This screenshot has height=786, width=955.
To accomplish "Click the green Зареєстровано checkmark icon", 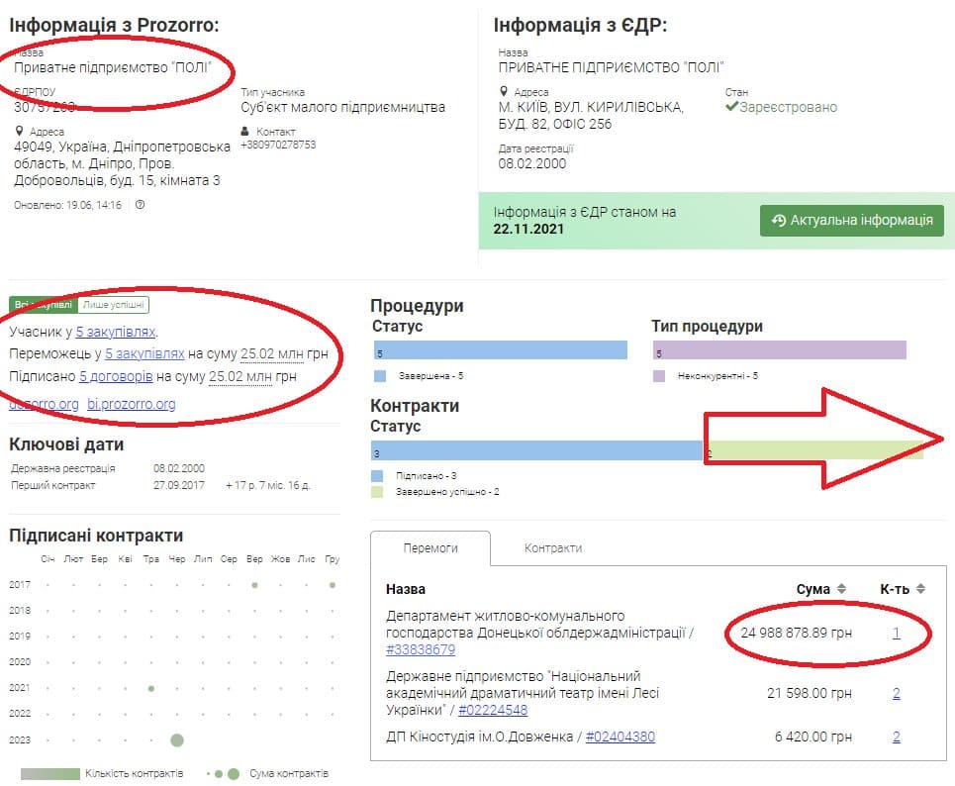I will pos(731,107).
